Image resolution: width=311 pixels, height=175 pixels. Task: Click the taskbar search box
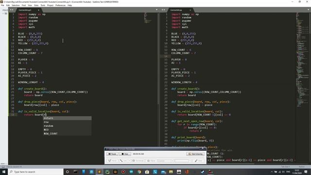pyautogui.click(x=35, y=172)
